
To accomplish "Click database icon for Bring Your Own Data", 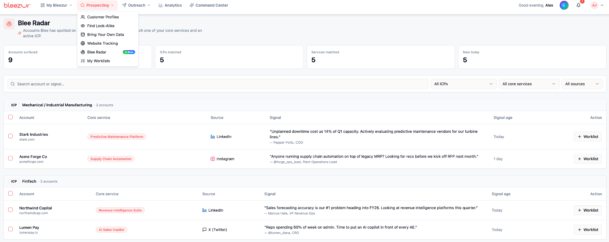I will point(83,34).
